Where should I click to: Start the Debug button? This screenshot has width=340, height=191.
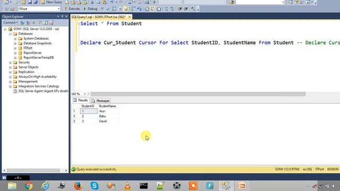pos(90,9)
